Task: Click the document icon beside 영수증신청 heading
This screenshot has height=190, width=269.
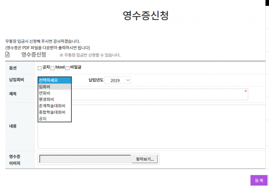Action: (8, 55)
